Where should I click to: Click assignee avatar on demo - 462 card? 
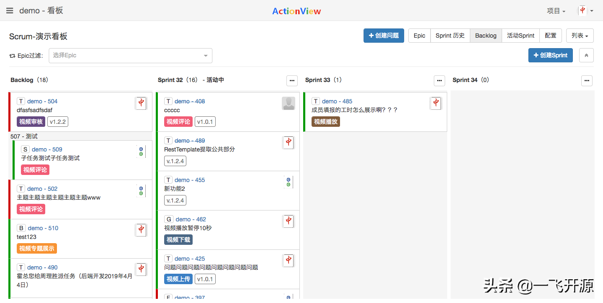tap(289, 221)
